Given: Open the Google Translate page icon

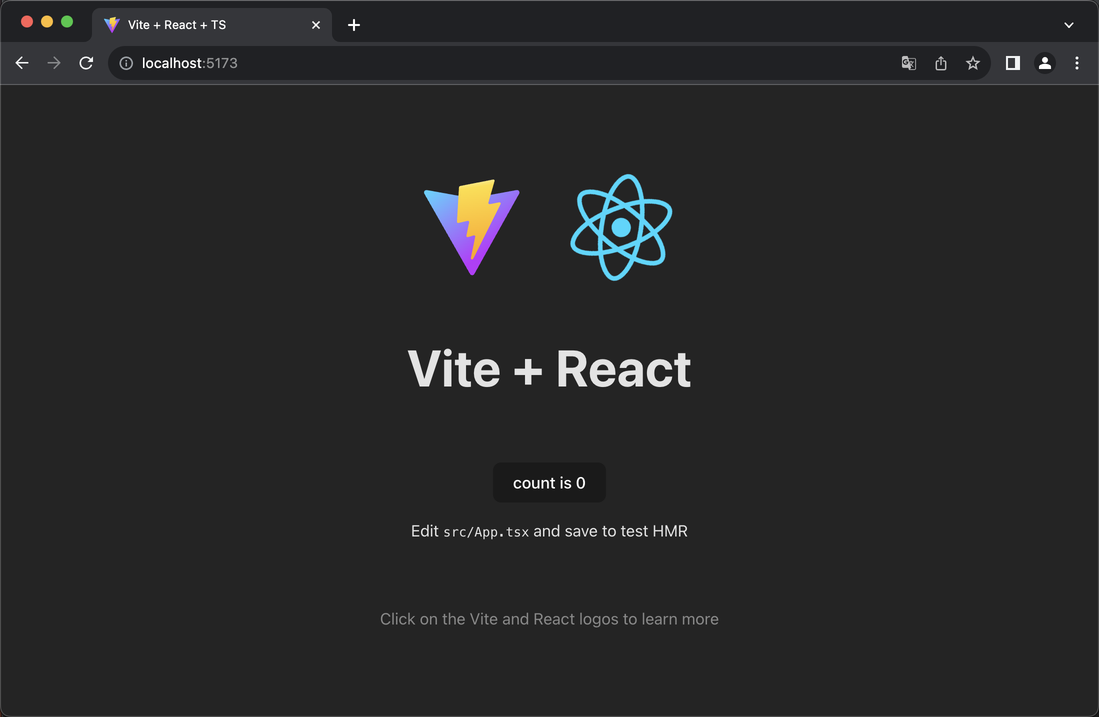Looking at the screenshot, I should click(x=908, y=63).
